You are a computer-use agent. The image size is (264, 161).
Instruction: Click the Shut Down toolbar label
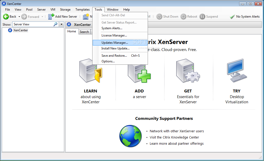[170, 17]
